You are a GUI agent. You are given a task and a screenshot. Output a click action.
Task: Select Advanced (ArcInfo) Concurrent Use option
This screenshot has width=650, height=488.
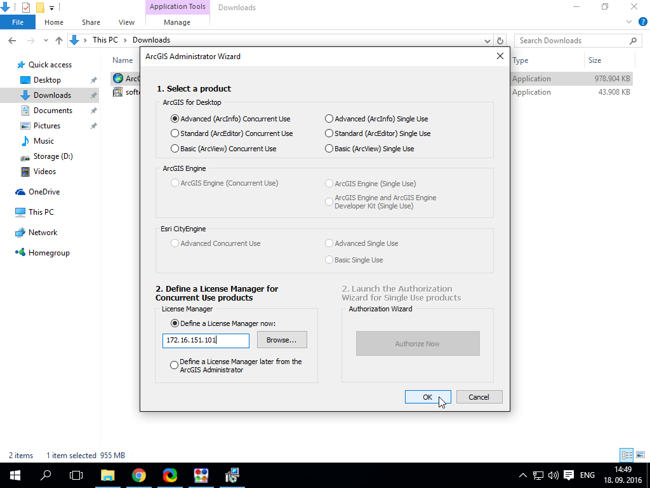tap(230, 119)
